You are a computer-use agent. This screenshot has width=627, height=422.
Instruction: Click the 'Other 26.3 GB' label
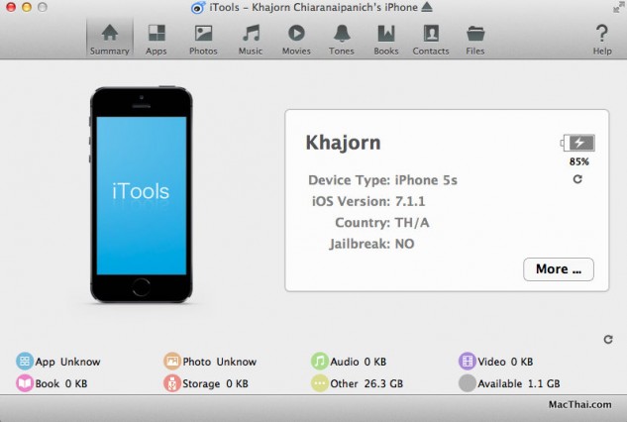366,383
